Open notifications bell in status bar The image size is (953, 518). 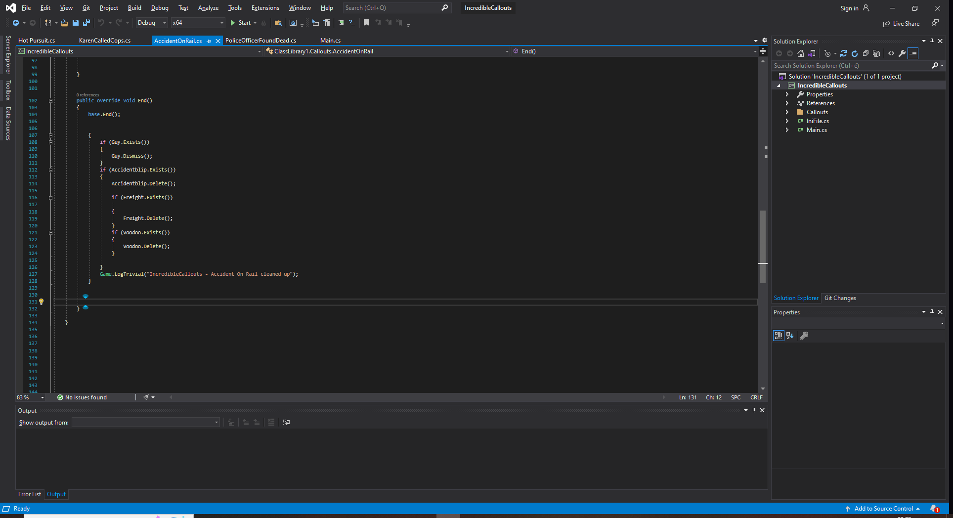tap(934, 509)
